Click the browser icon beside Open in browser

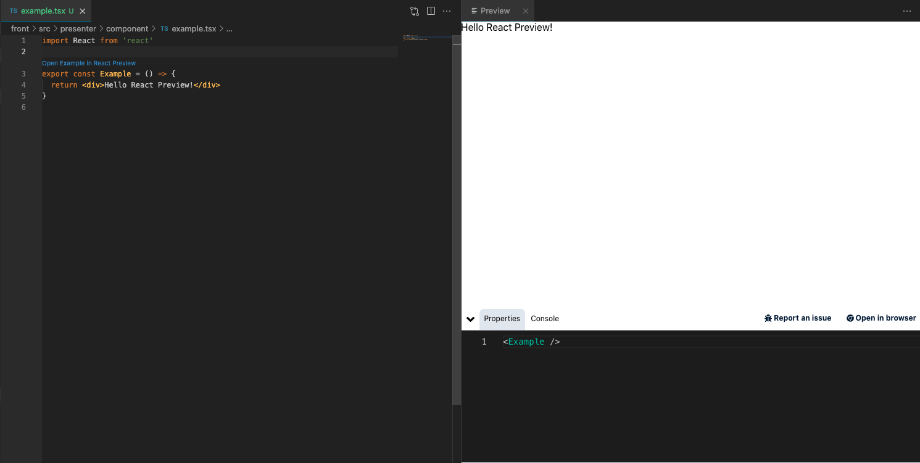pyautogui.click(x=850, y=318)
